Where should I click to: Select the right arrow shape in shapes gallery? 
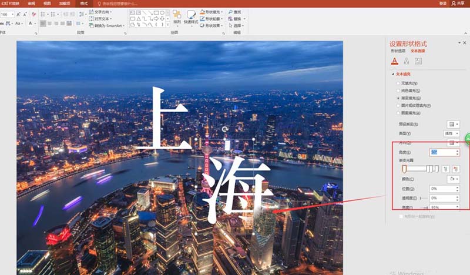point(156,19)
